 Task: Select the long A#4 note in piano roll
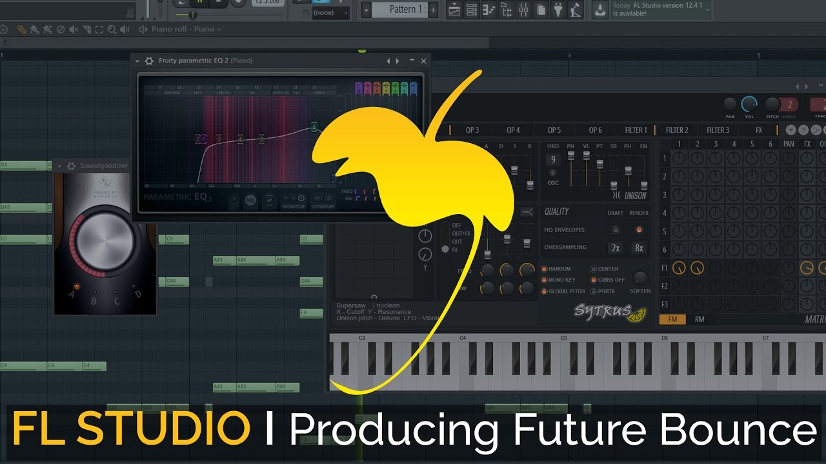point(256,260)
